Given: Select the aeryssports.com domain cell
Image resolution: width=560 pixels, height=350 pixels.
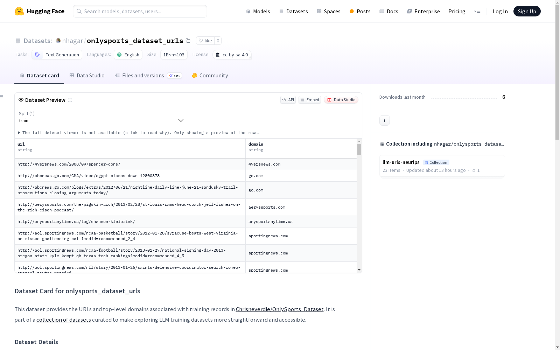Looking at the screenshot, I should tap(301, 207).
